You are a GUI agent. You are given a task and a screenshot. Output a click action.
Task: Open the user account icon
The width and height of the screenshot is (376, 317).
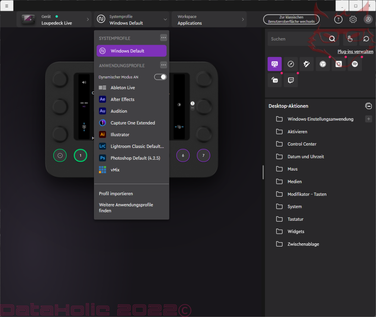[x=368, y=19]
